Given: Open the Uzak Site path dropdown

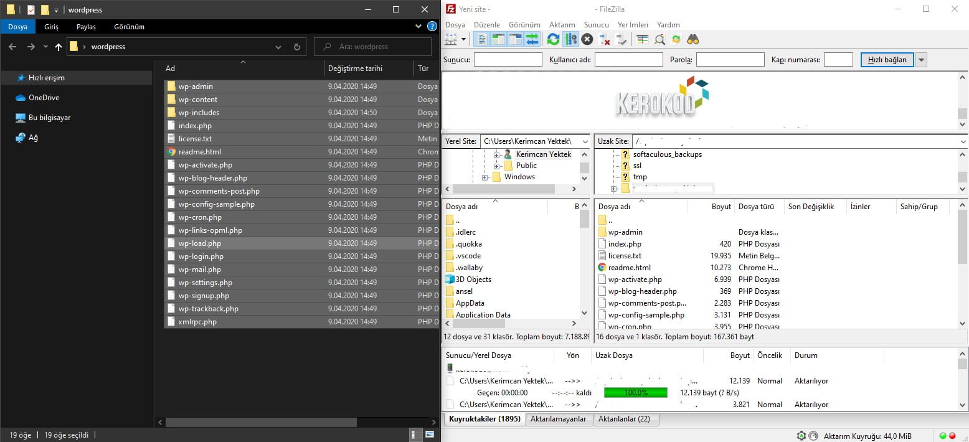Looking at the screenshot, I should click(963, 142).
